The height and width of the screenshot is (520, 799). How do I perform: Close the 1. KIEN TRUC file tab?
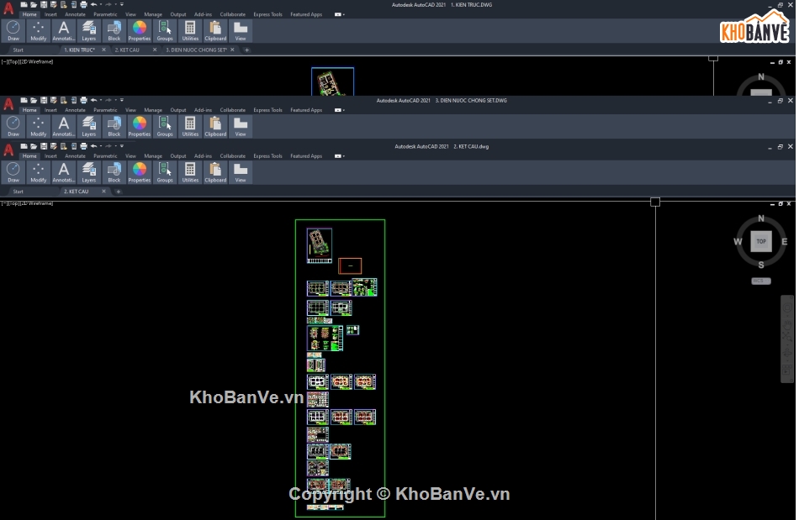click(104, 50)
